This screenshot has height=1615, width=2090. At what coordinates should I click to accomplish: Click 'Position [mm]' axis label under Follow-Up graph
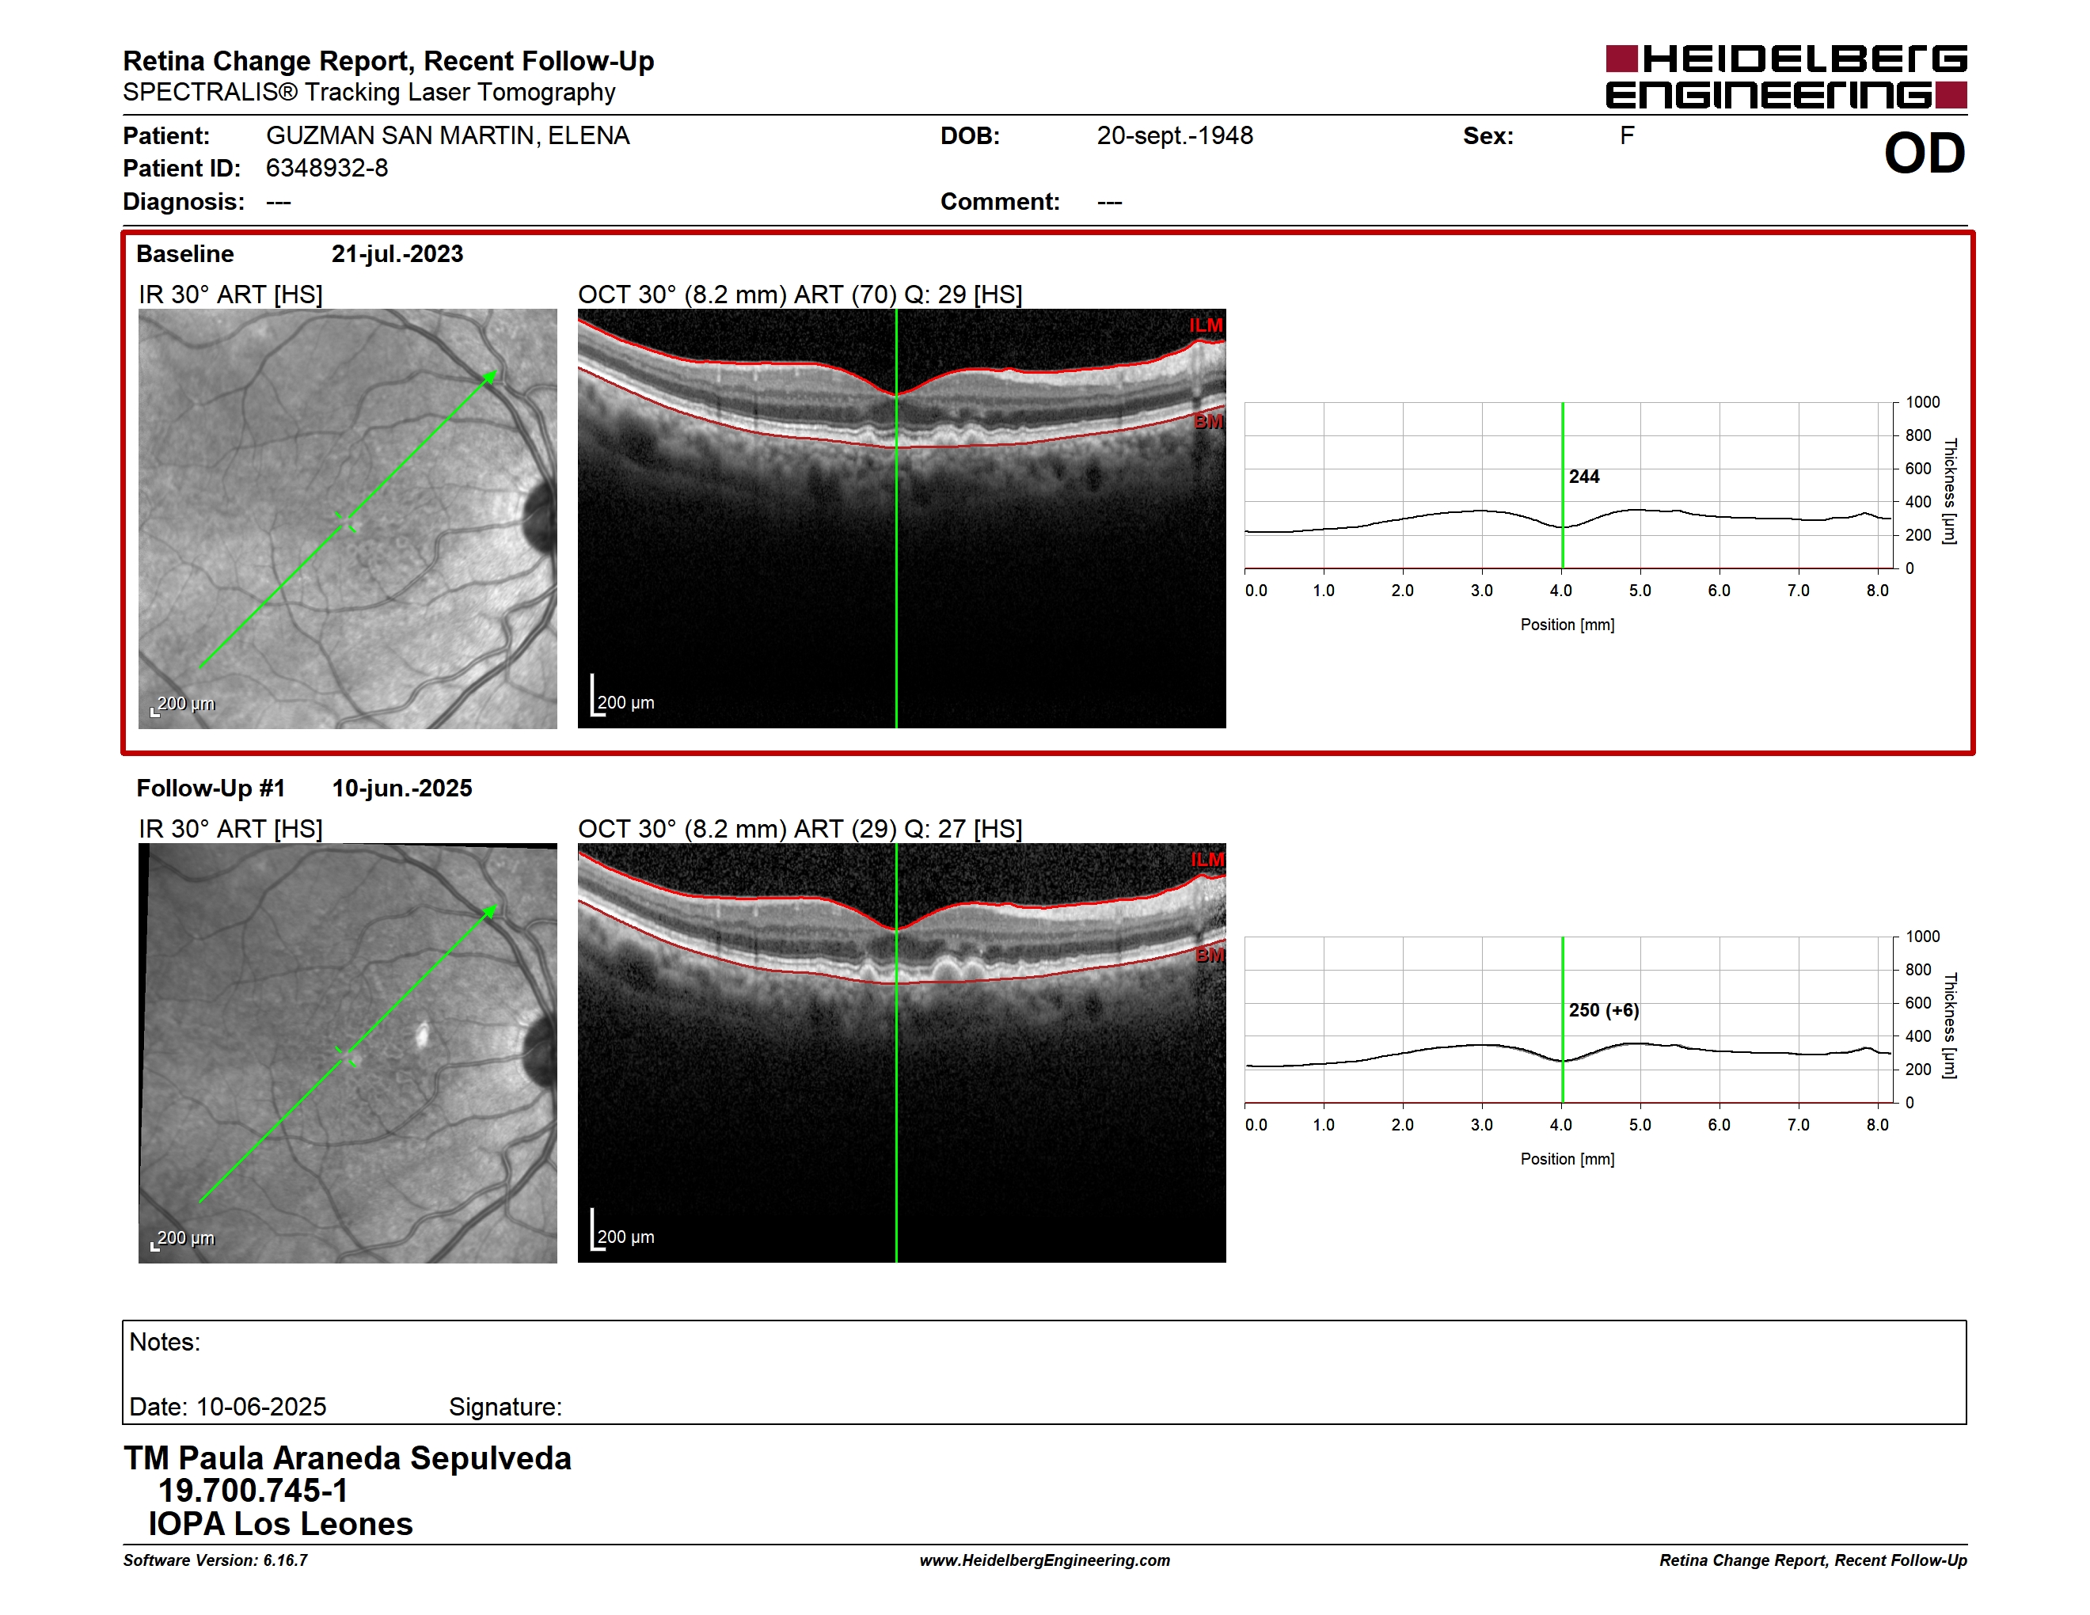[1567, 1159]
